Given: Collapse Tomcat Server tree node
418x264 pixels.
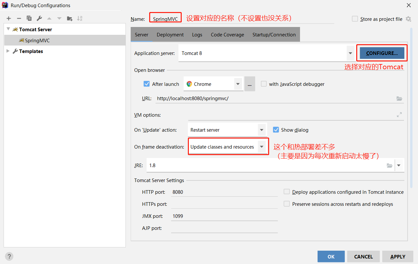Looking at the screenshot, I should click(8, 29).
